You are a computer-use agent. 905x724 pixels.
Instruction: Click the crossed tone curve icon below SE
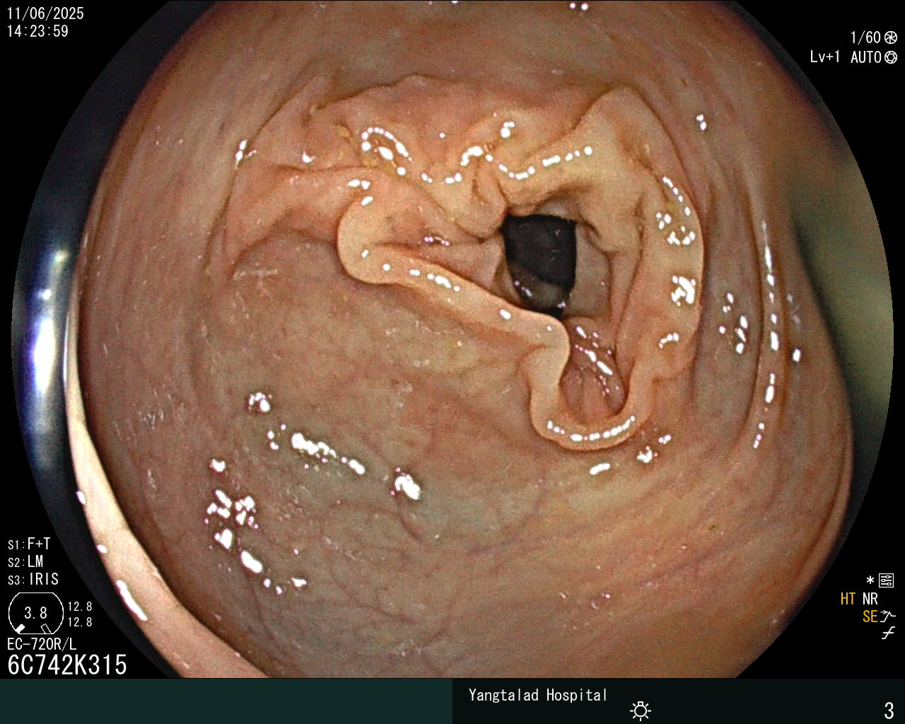pos(888,633)
